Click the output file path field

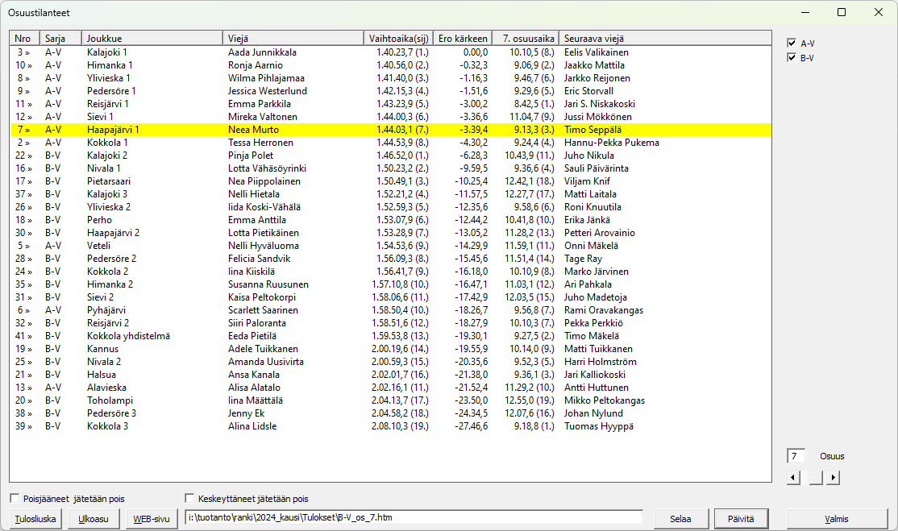coord(413,517)
